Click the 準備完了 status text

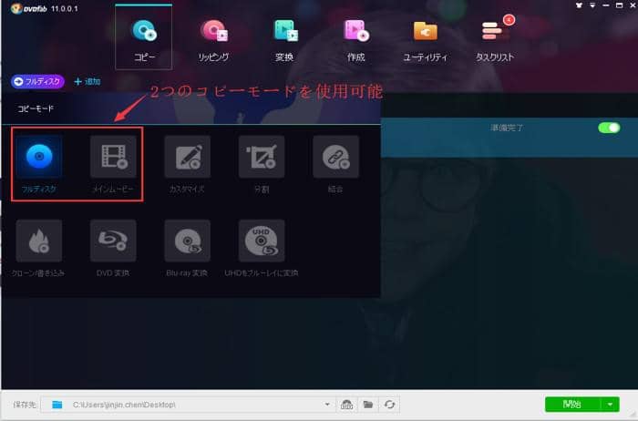[507, 128]
